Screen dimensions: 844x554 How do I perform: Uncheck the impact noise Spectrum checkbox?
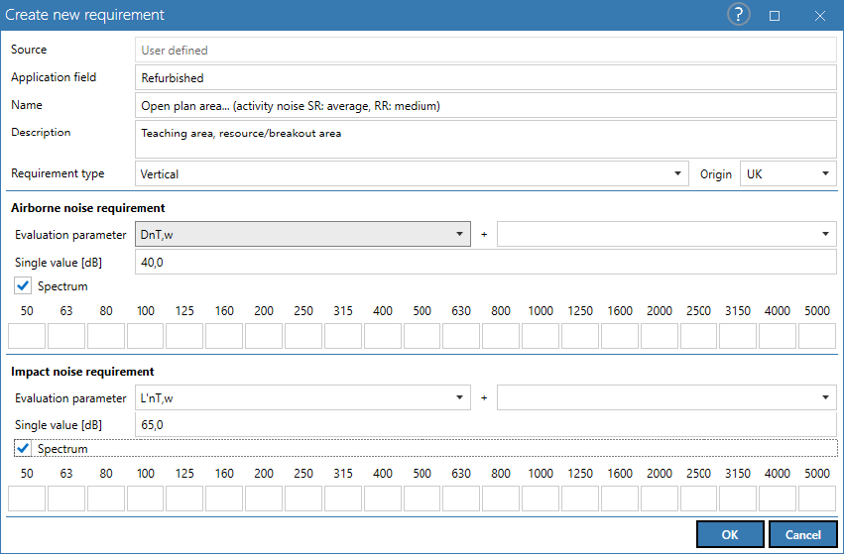click(23, 448)
